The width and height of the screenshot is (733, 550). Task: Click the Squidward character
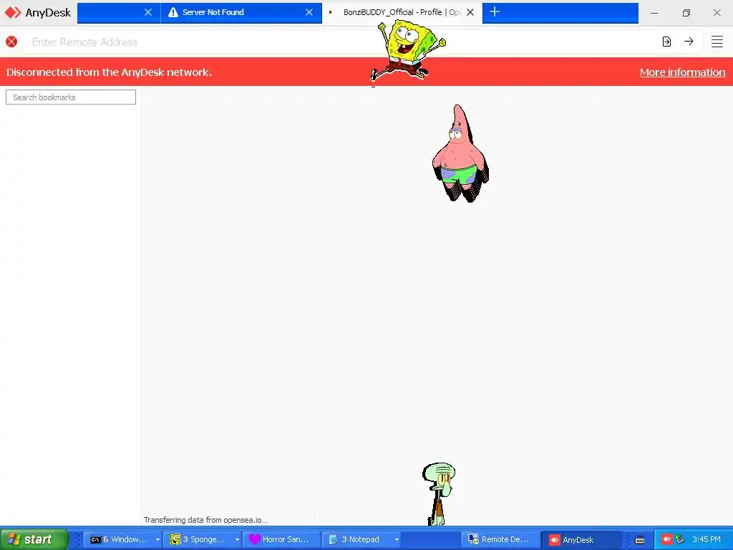pyautogui.click(x=439, y=494)
